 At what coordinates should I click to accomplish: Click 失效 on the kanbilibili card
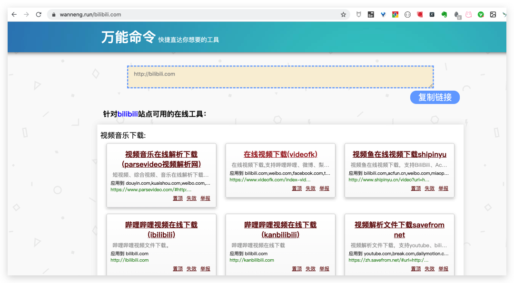click(x=310, y=269)
